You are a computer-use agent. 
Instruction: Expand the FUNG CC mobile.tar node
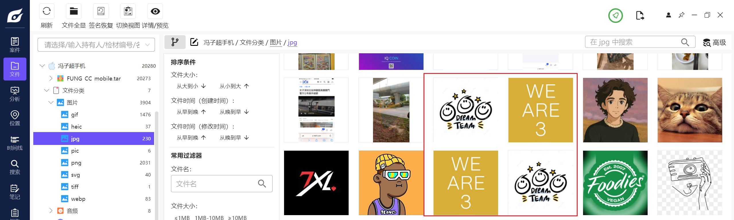click(51, 78)
